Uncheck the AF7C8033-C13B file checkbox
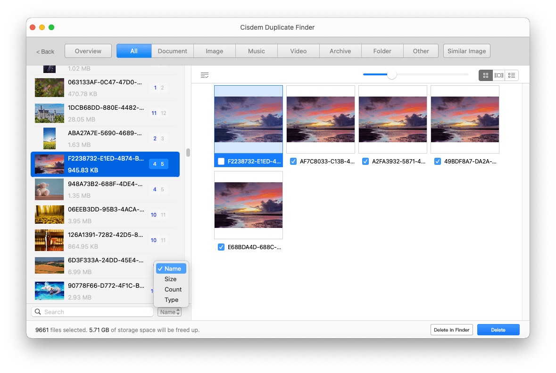Image resolution: width=556 pixels, height=373 pixels. click(293, 162)
